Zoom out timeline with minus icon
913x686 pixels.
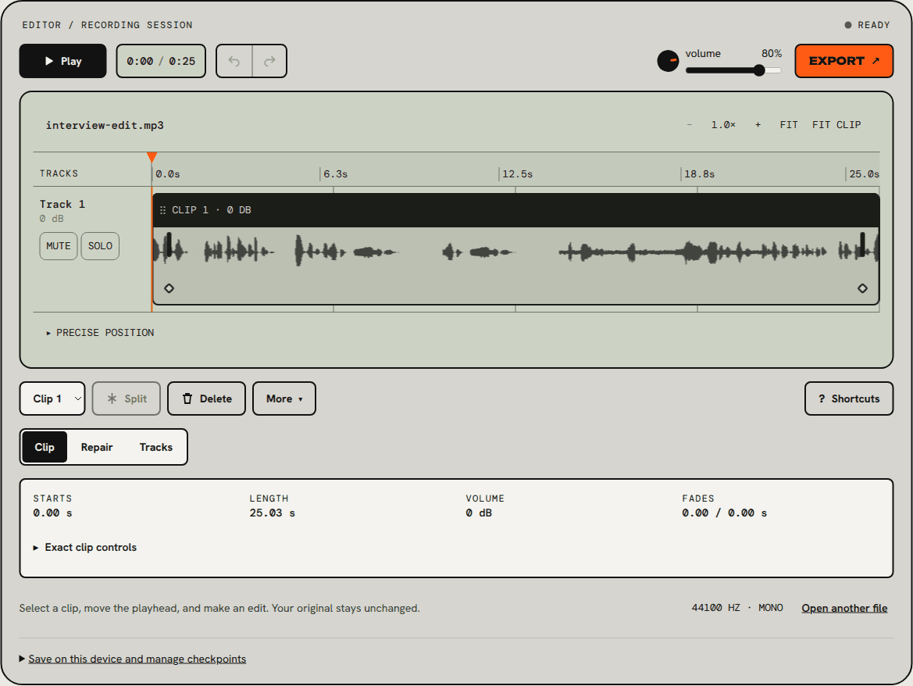(690, 125)
